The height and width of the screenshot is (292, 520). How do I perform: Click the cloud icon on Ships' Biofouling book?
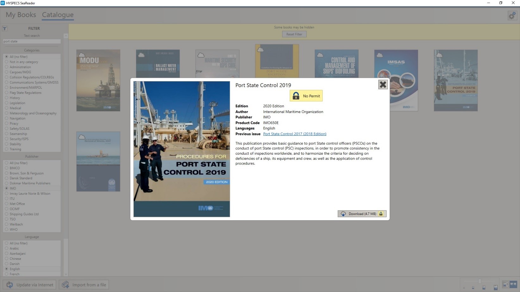(x=320, y=55)
